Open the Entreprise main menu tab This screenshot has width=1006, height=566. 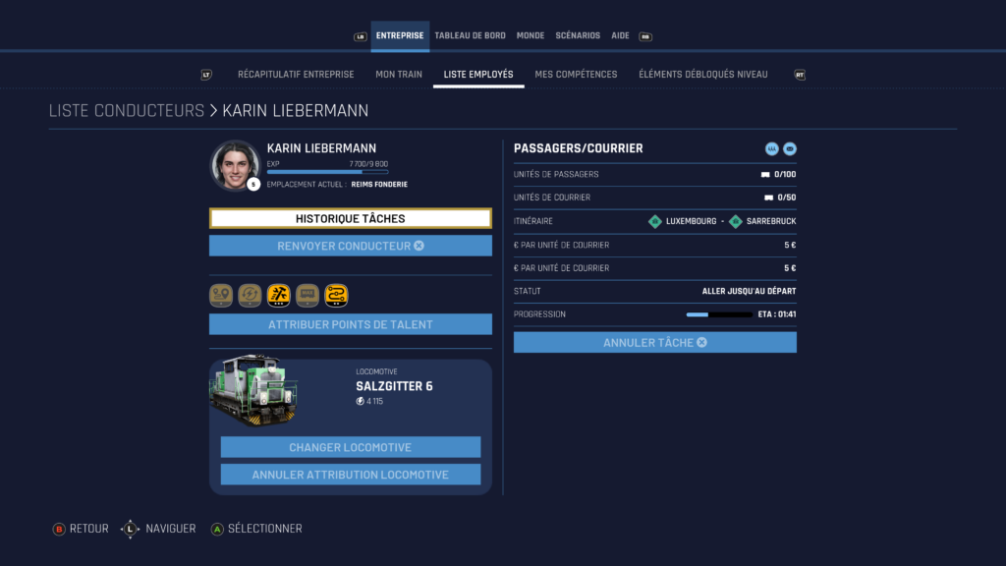[x=400, y=35]
